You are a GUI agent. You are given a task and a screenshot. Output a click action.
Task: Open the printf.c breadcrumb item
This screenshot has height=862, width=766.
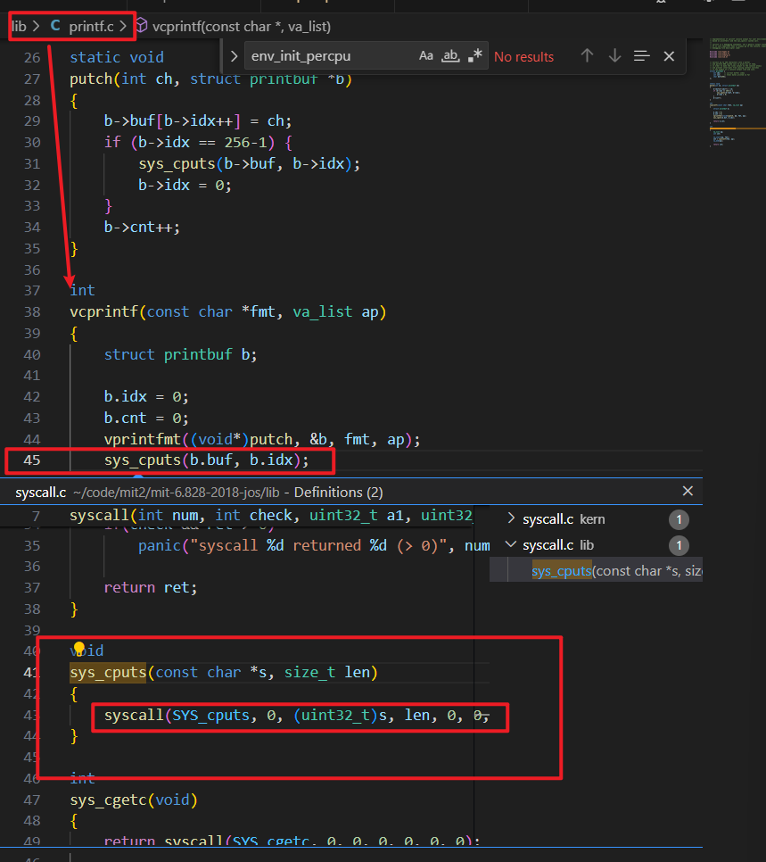[91, 26]
